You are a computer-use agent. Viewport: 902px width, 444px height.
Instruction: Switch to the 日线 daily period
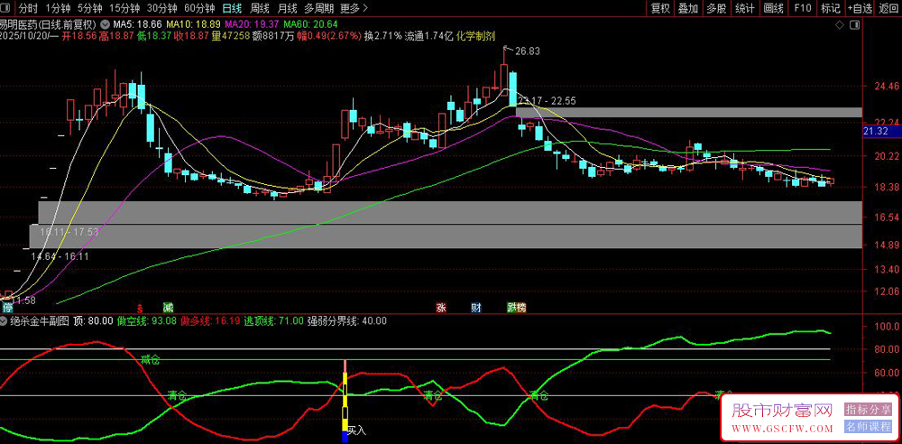(233, 8)
